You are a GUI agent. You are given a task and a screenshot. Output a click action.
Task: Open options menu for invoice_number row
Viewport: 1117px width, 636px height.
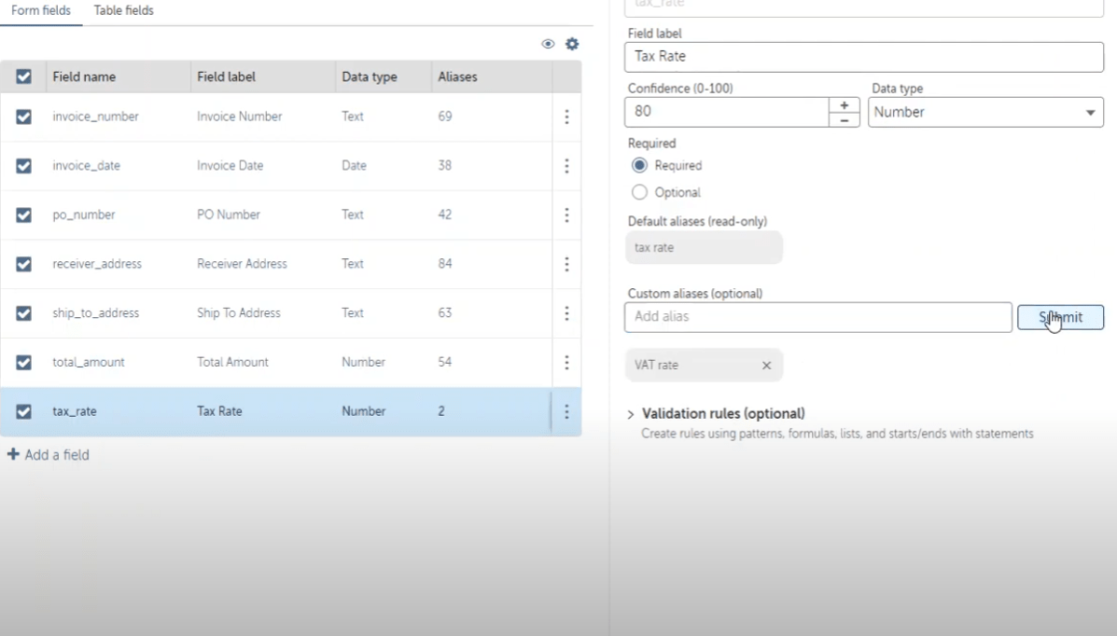566,117
